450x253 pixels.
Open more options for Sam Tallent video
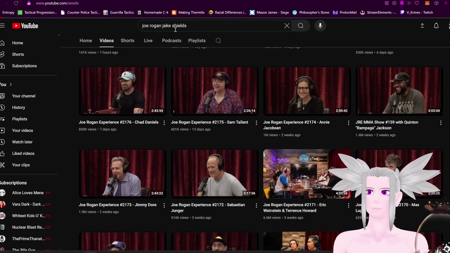256,123
